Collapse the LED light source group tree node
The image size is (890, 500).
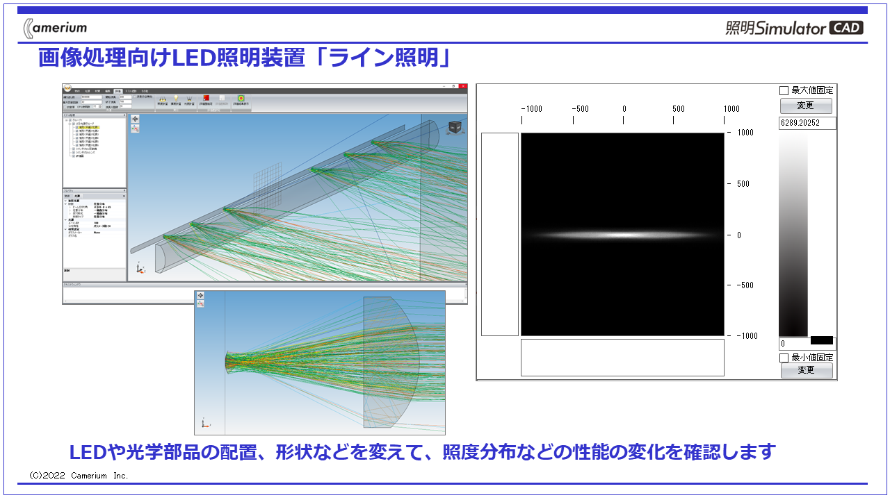pos(70,124)
